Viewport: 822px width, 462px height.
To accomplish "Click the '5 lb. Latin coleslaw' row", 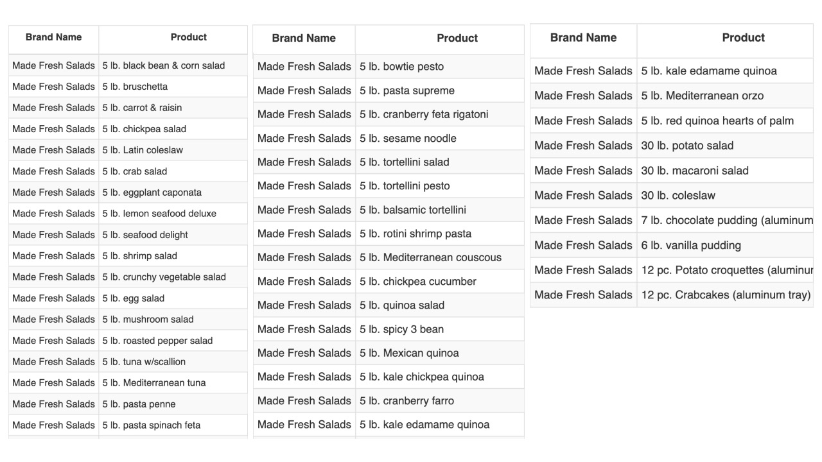I will [128, 150].
